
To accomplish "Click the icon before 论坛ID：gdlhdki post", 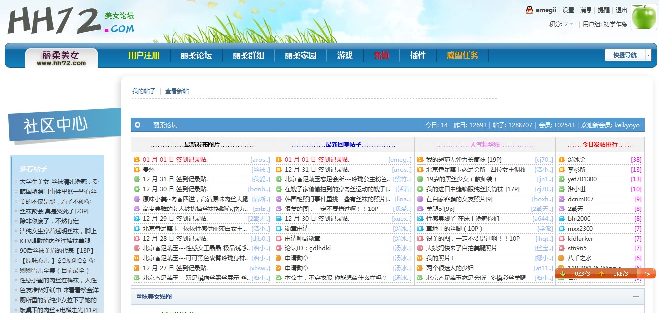I will 279,248.
